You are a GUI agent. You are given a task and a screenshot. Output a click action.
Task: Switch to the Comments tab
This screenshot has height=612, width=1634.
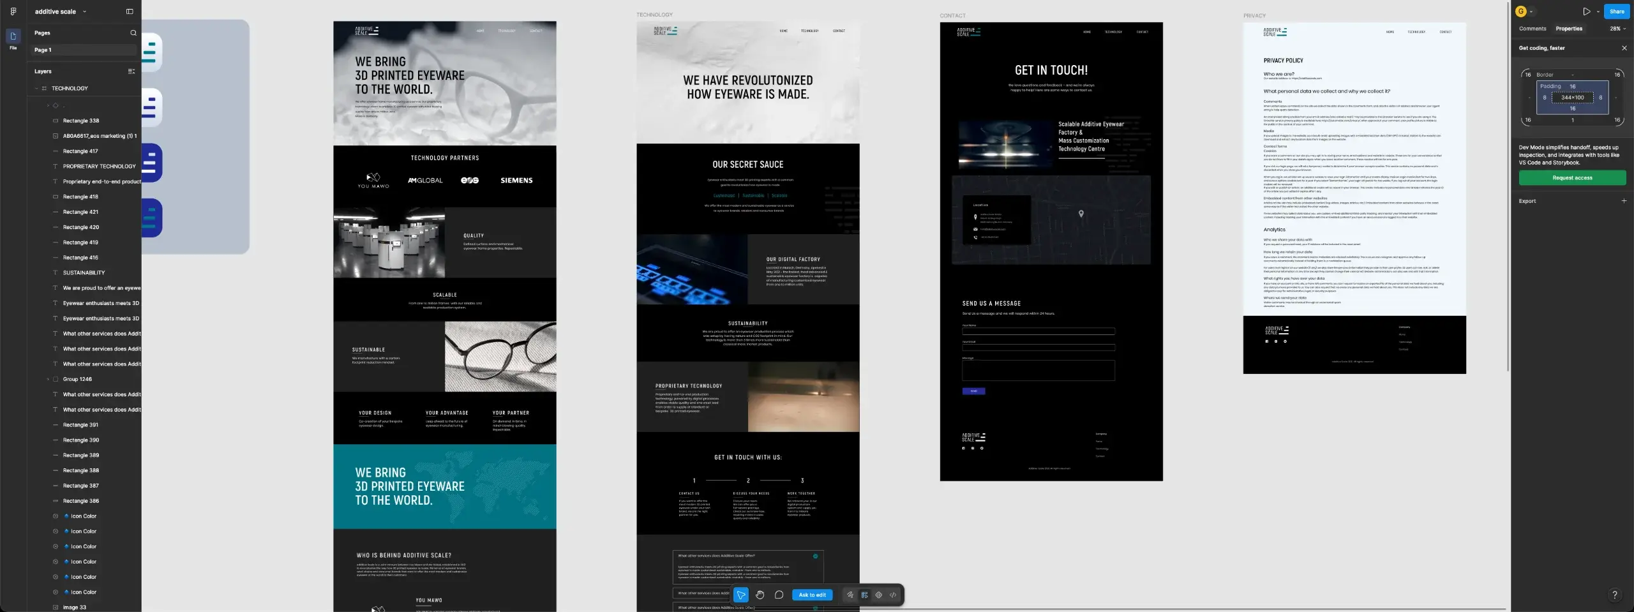click(x=1533, y=29)
